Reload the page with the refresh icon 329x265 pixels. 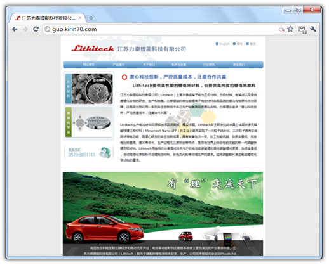[36, 29]
